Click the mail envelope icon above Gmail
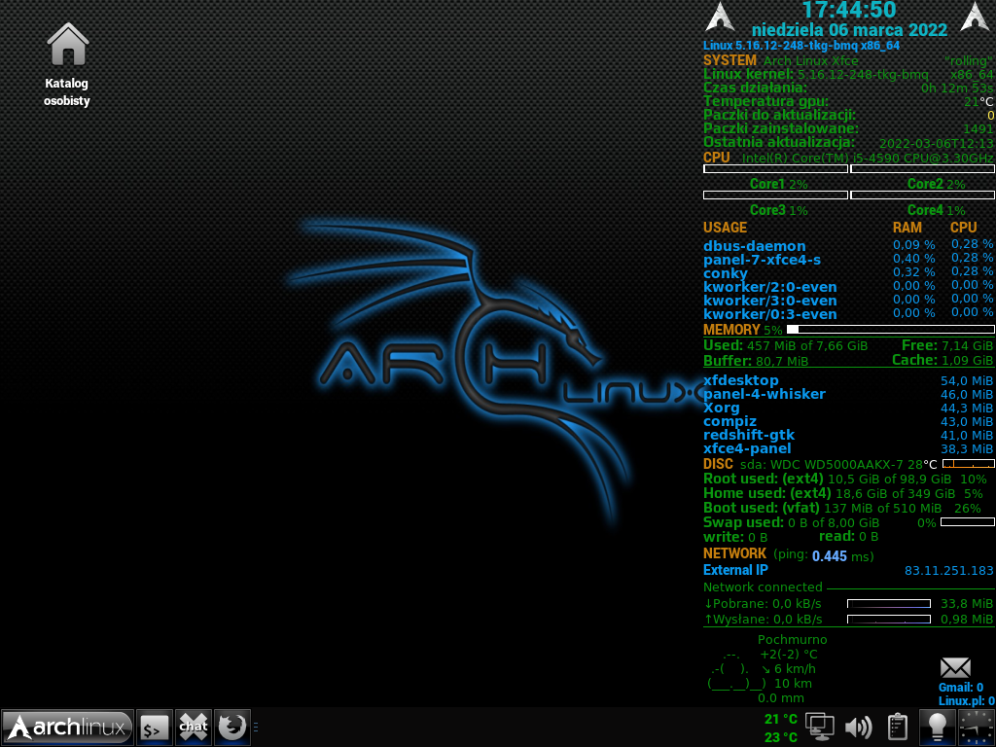 tap(955, 667)
